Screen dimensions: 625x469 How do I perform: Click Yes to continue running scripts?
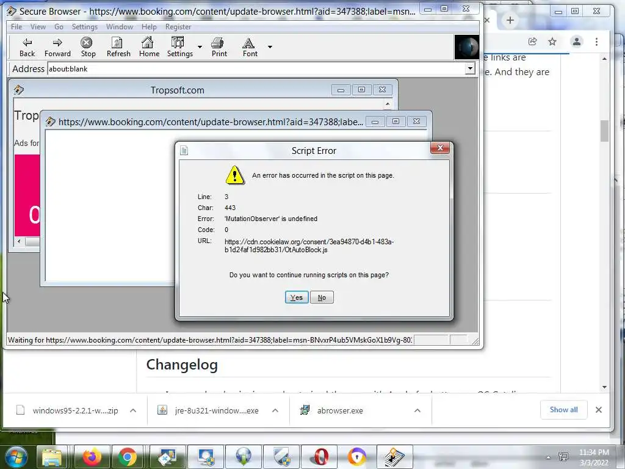pos(297,297)
